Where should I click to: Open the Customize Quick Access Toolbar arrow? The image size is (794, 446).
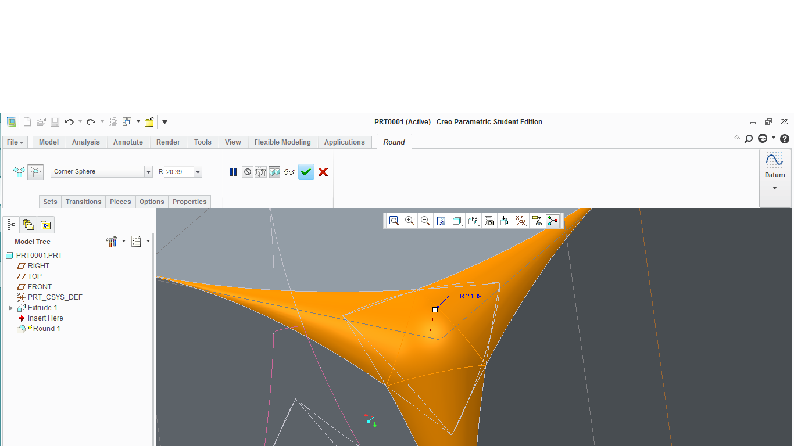pos(164,122)
